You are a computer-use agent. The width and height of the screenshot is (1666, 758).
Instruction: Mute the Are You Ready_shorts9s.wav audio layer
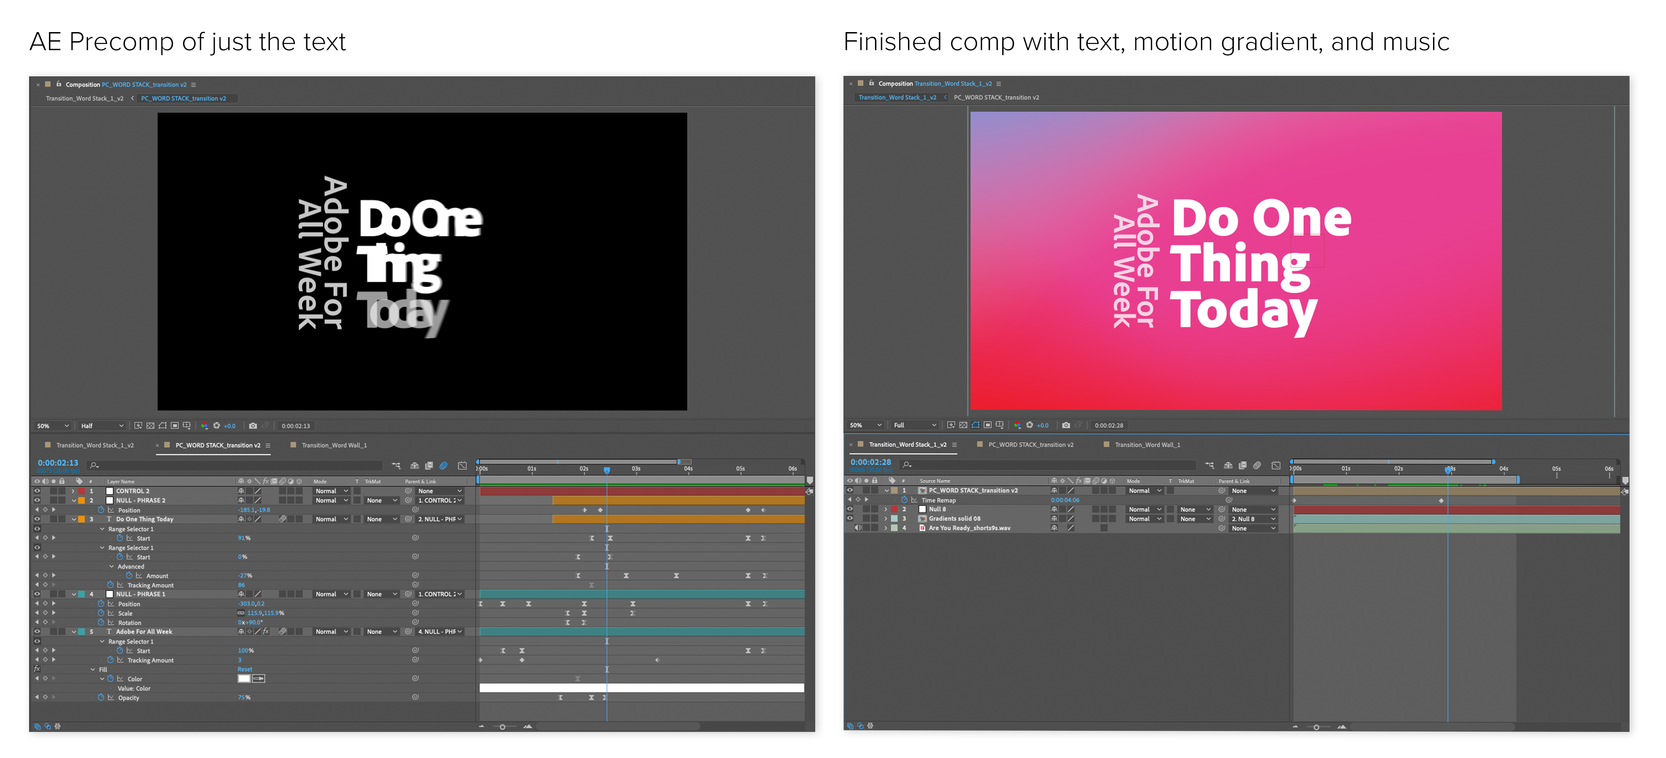pyautogui.click(x=858, y=528)
